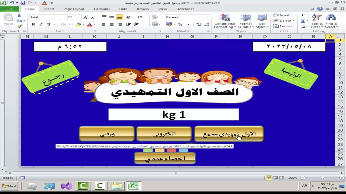The width and height of the screenshot is (346, 194).
Task: Toggle highlighted Bottom Align button
Action: point(119,17)
